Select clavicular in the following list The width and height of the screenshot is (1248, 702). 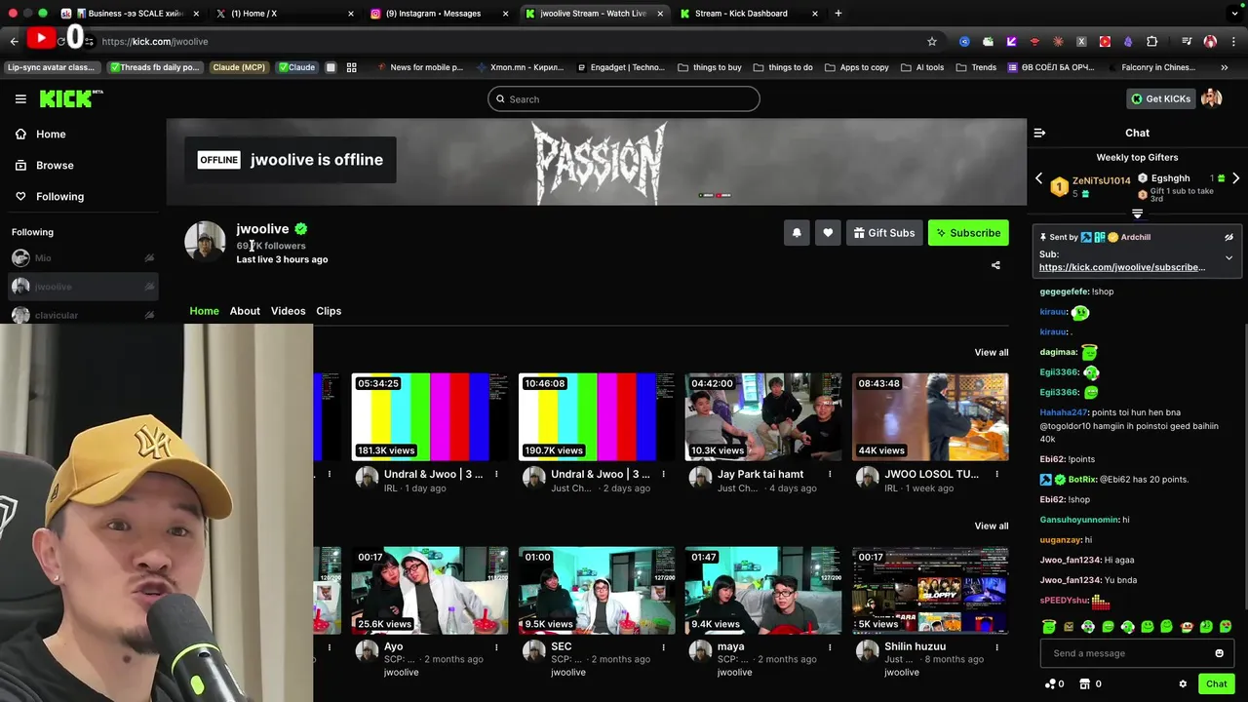pos(82,315)
